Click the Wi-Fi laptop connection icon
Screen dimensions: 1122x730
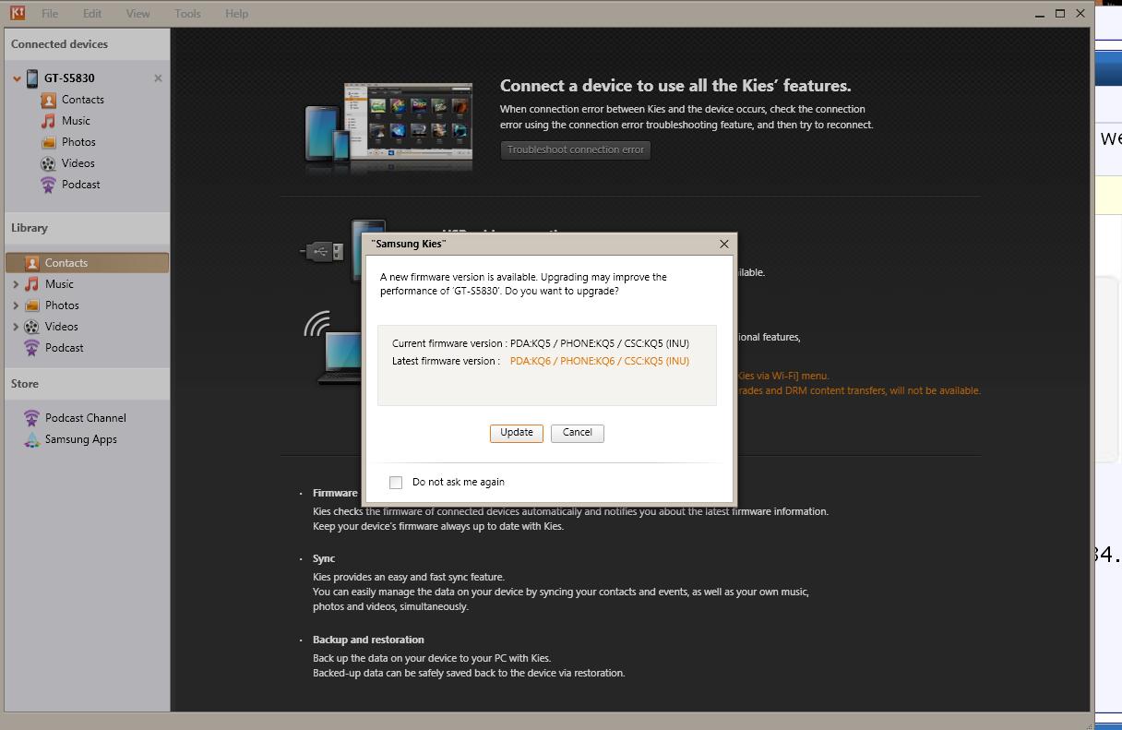[x=332, y=347]
